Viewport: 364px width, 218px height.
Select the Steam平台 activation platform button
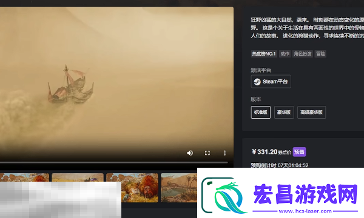[271, 82]
